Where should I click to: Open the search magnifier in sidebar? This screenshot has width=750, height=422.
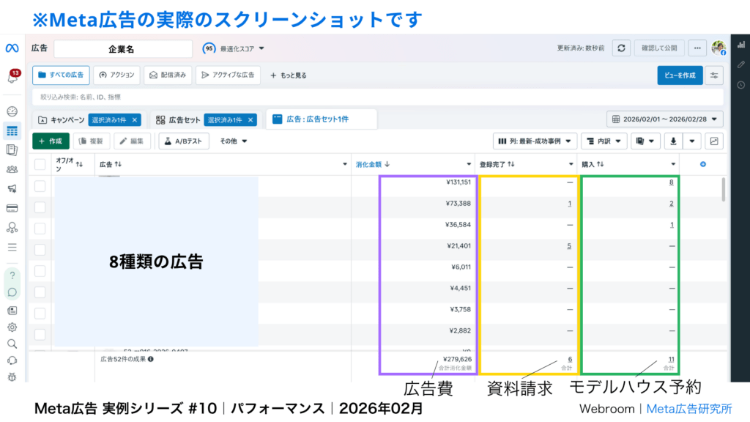click(x=12, y=344)
